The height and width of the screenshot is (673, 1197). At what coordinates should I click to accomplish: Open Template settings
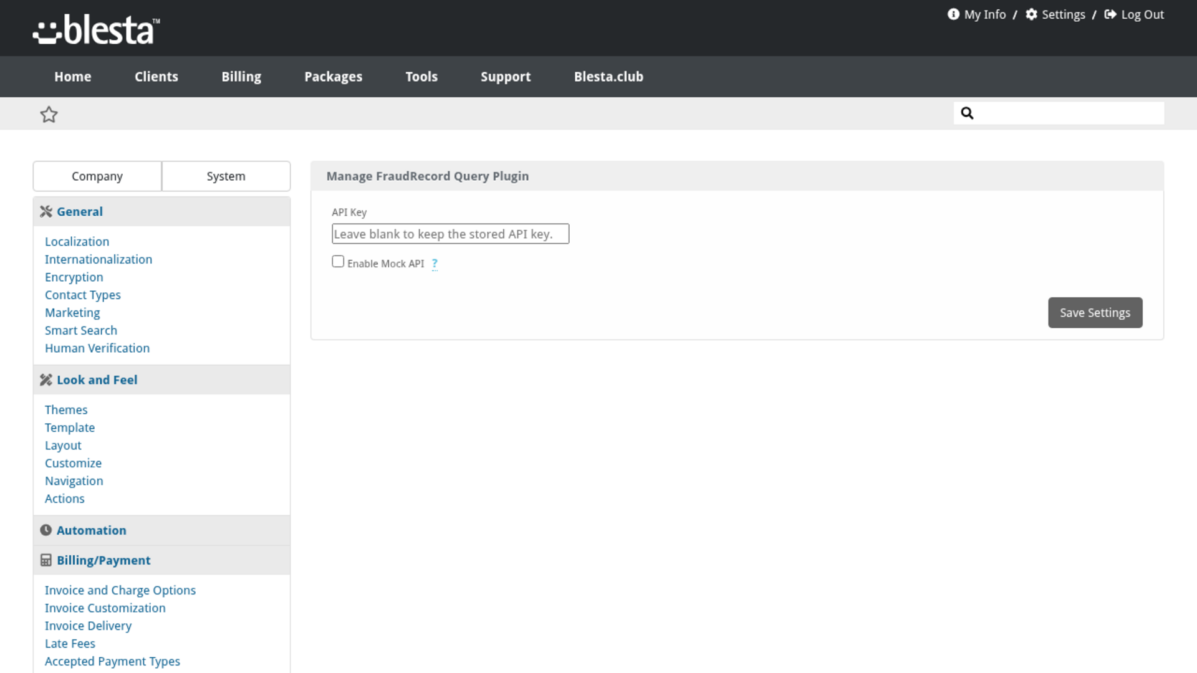tap(70, 427)
